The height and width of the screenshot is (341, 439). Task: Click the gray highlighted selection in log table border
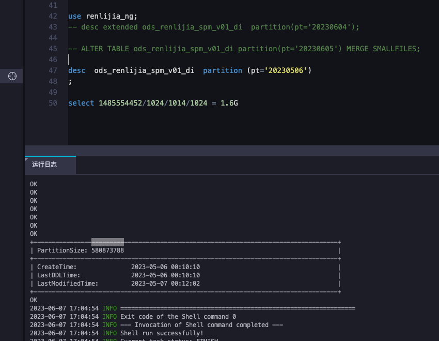point(107,242)
